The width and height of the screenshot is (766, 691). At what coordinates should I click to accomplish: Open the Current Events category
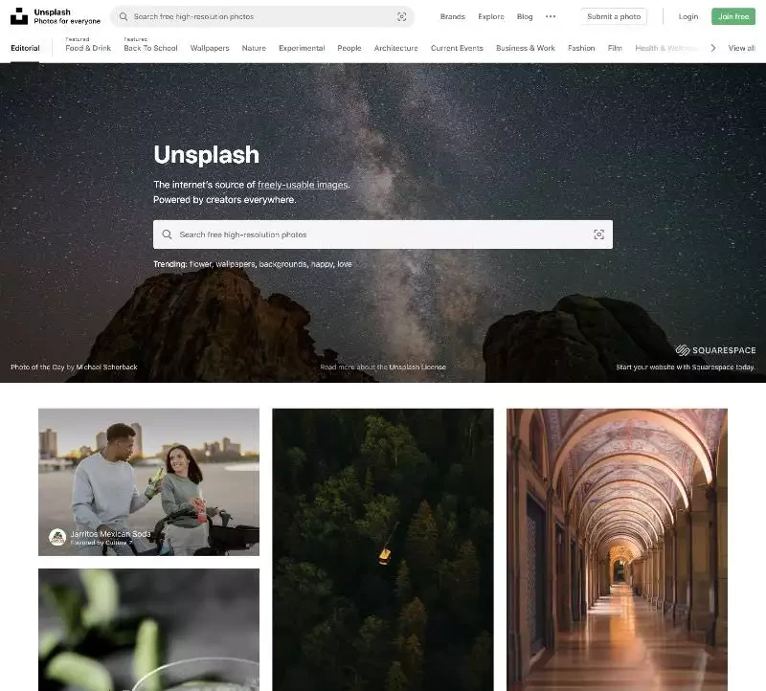(x=457, y=48)
